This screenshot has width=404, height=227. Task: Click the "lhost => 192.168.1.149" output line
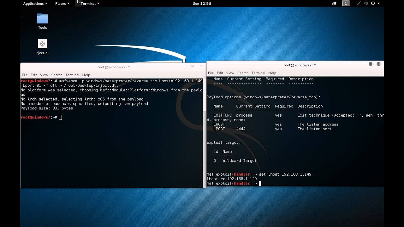coord(232,179)
